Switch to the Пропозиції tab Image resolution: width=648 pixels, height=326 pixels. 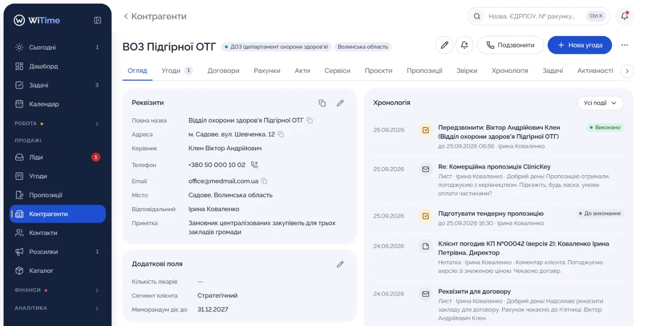[x=424, y=71]
